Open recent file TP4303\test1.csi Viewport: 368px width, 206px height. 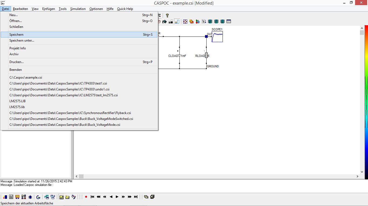click(79, 83)
